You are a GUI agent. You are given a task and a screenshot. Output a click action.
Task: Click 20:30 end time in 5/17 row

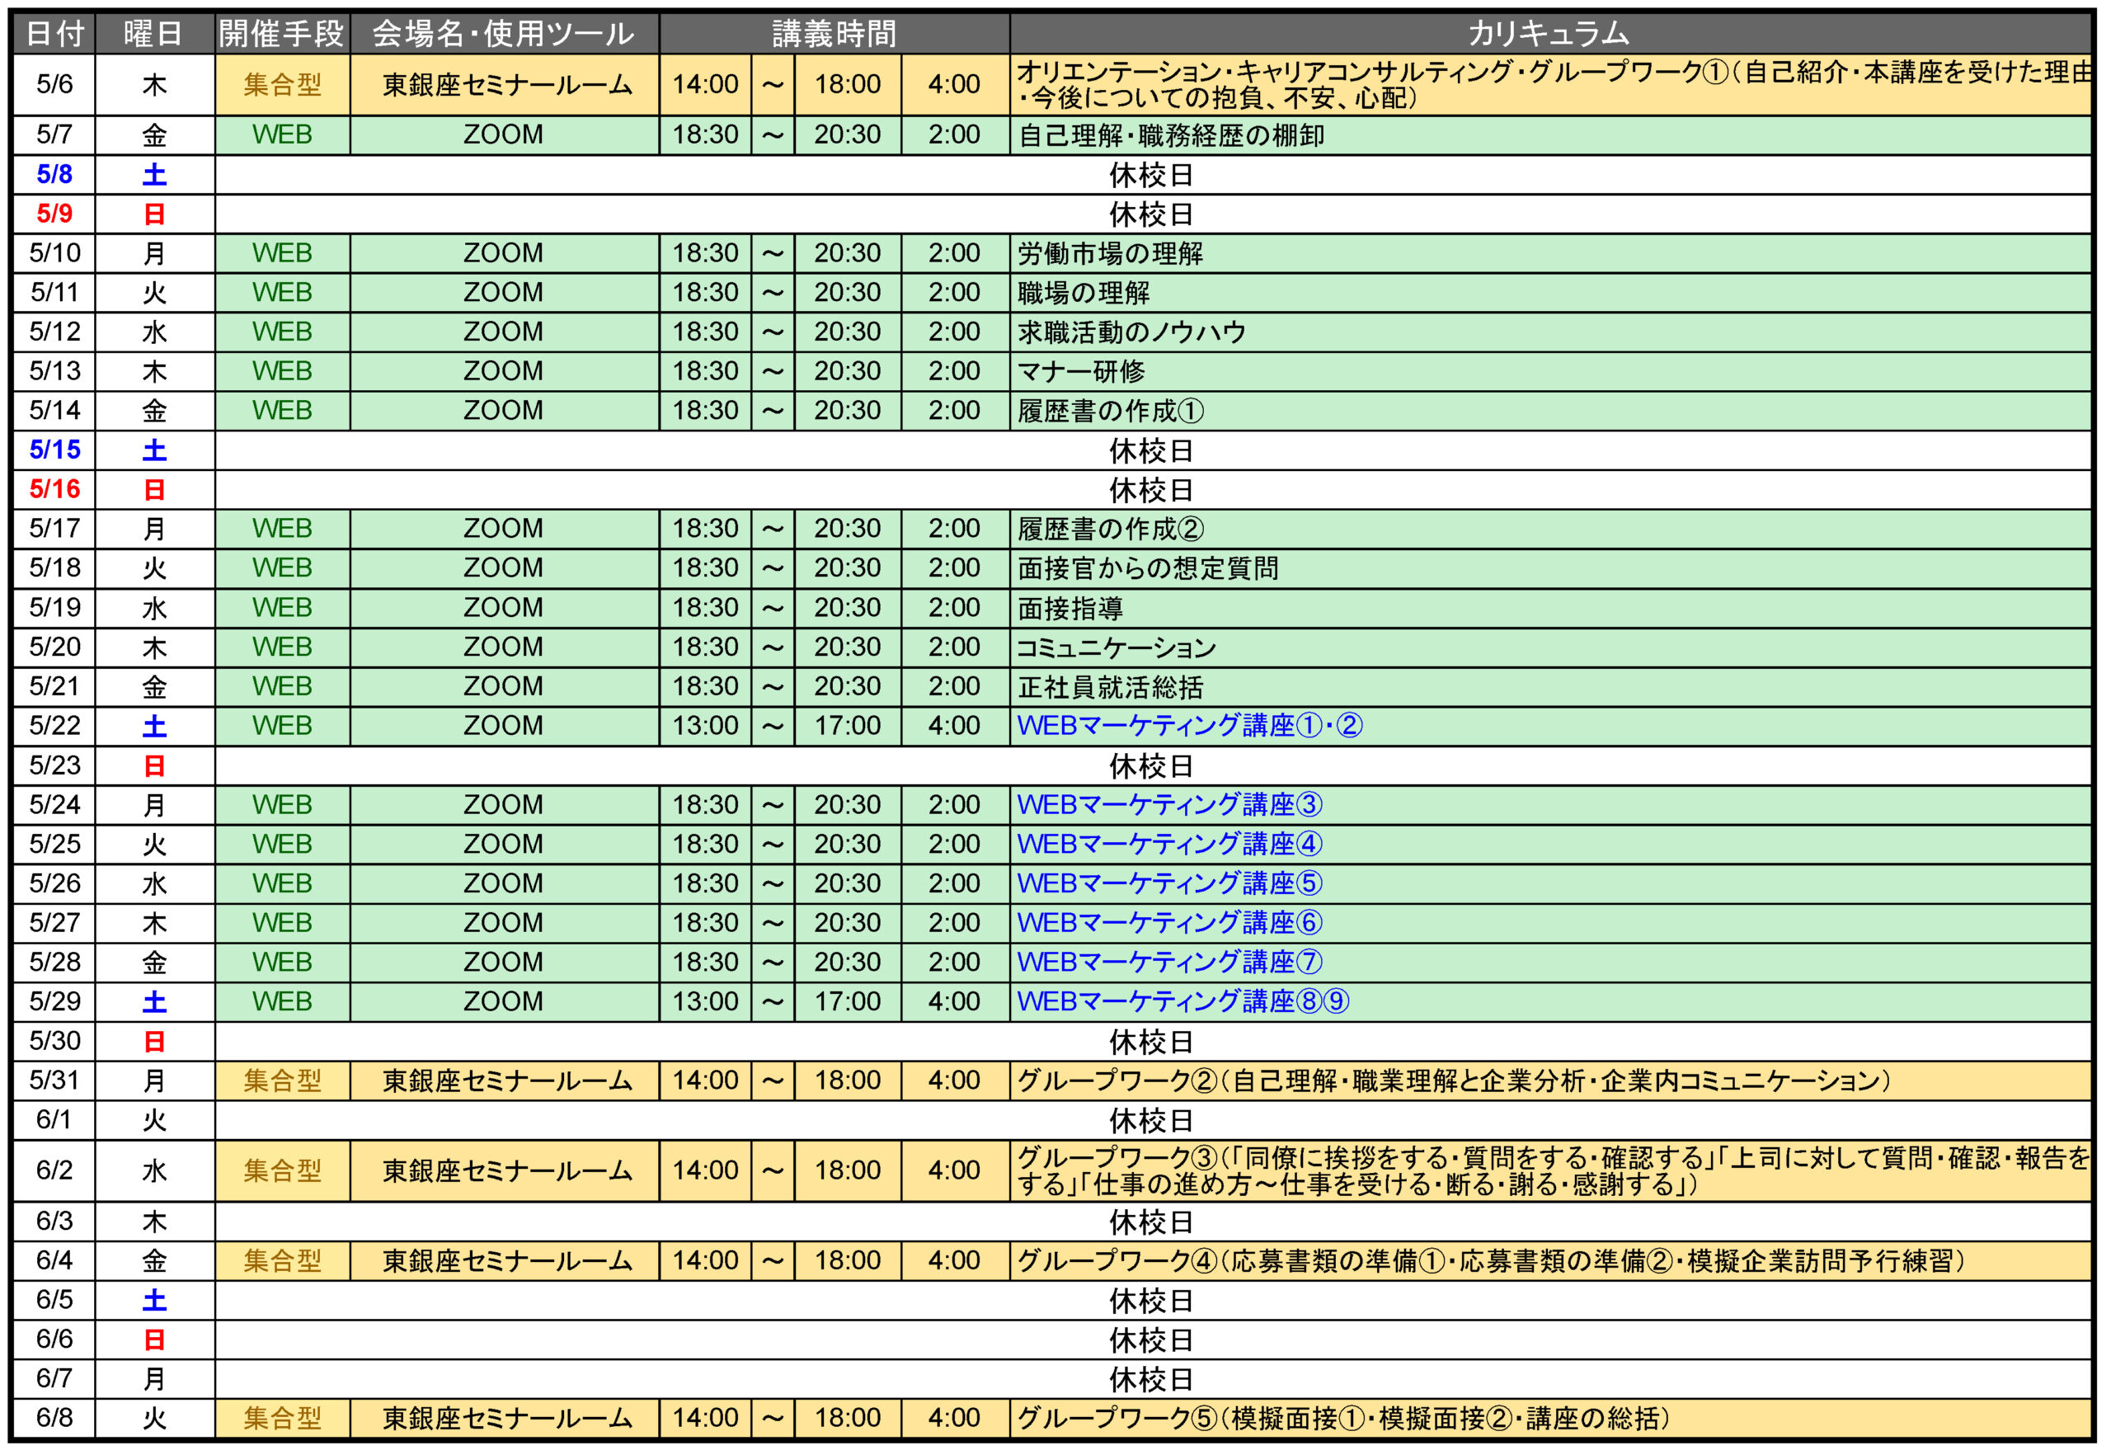point(848,529)
